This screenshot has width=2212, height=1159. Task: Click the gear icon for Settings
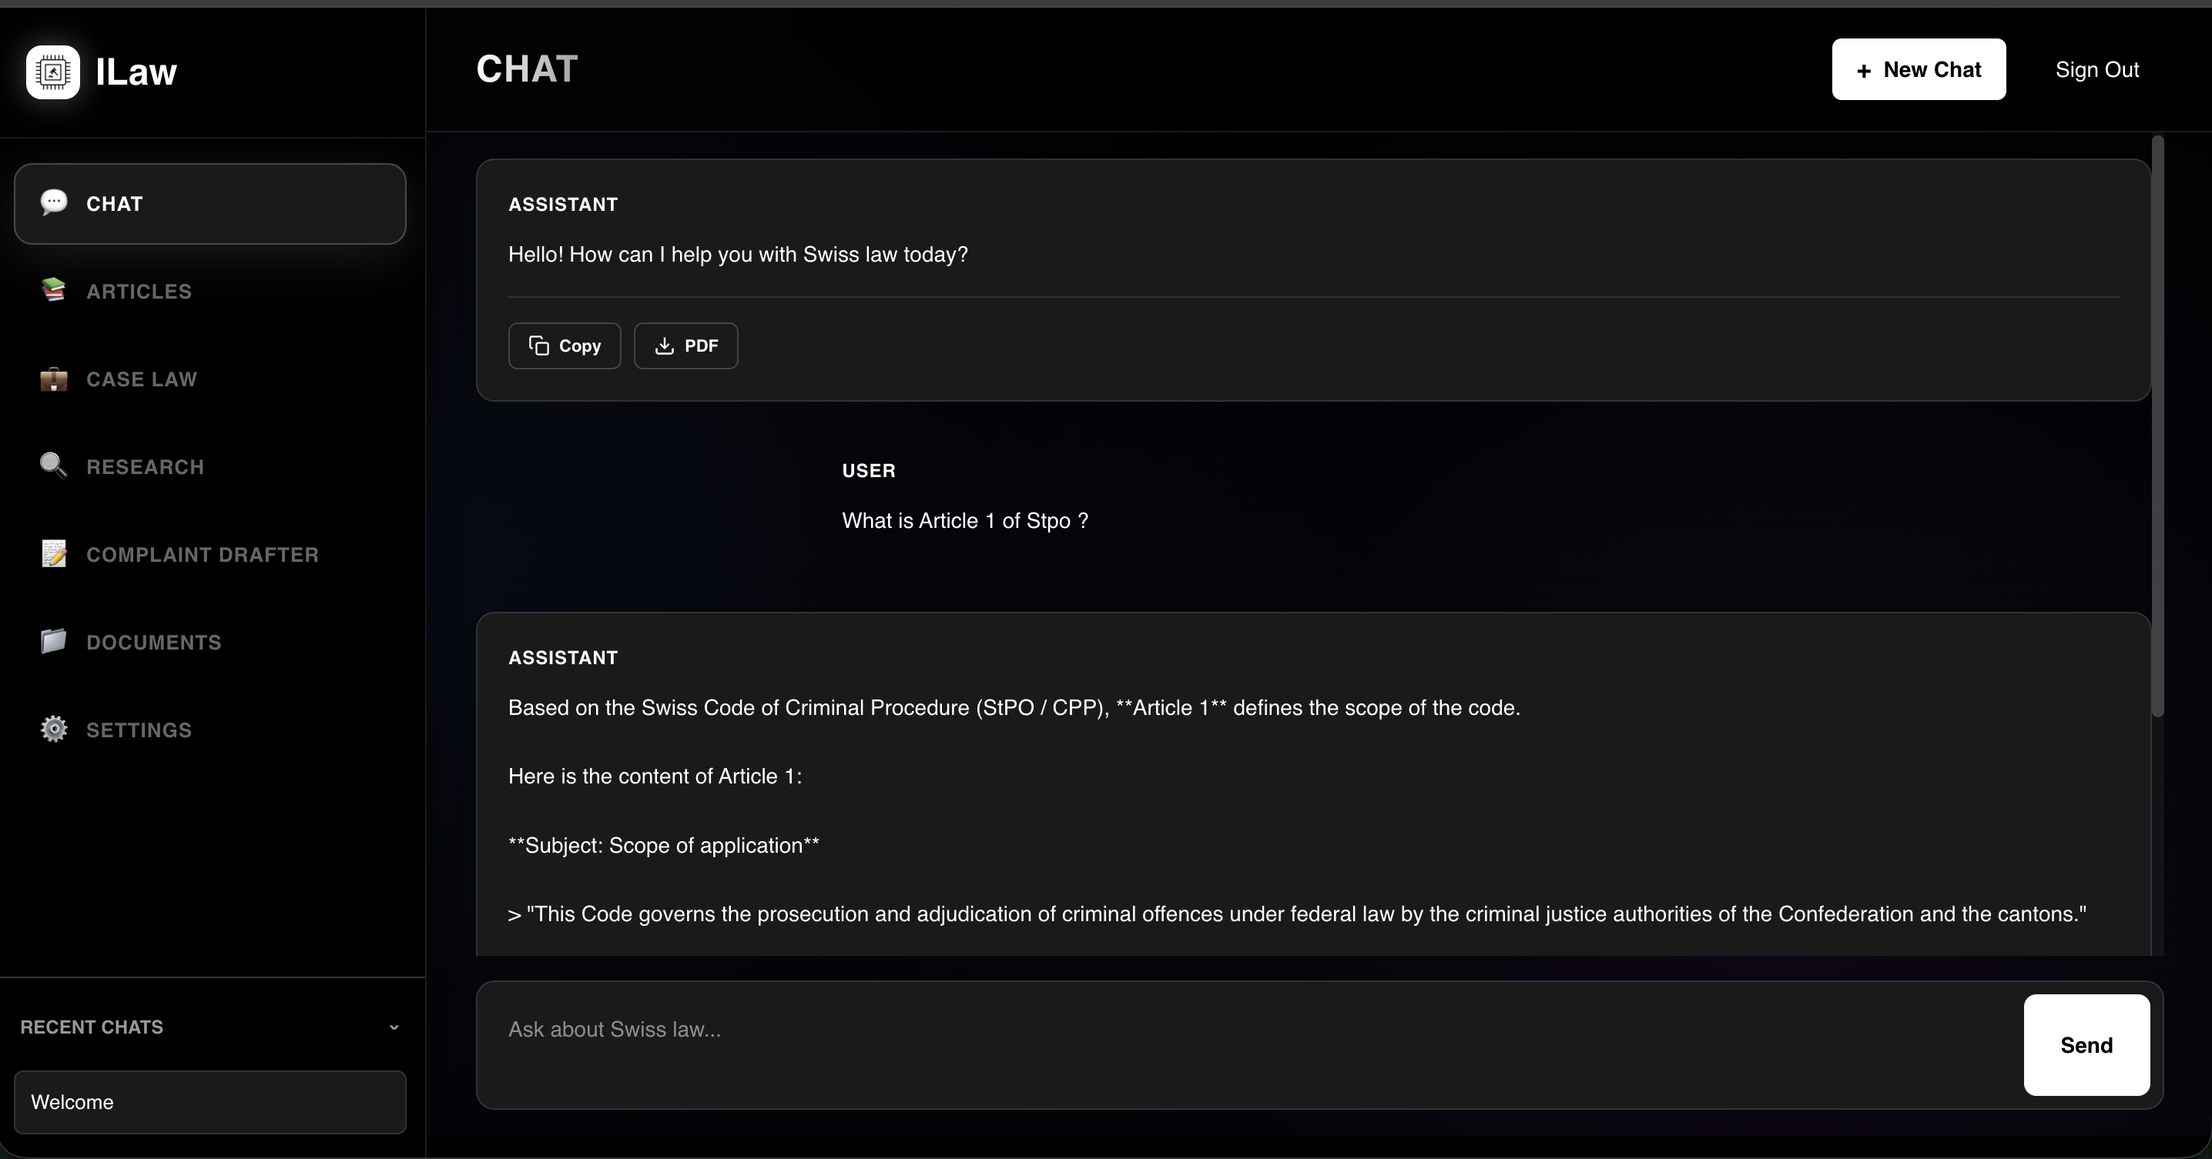pos(53,730)
